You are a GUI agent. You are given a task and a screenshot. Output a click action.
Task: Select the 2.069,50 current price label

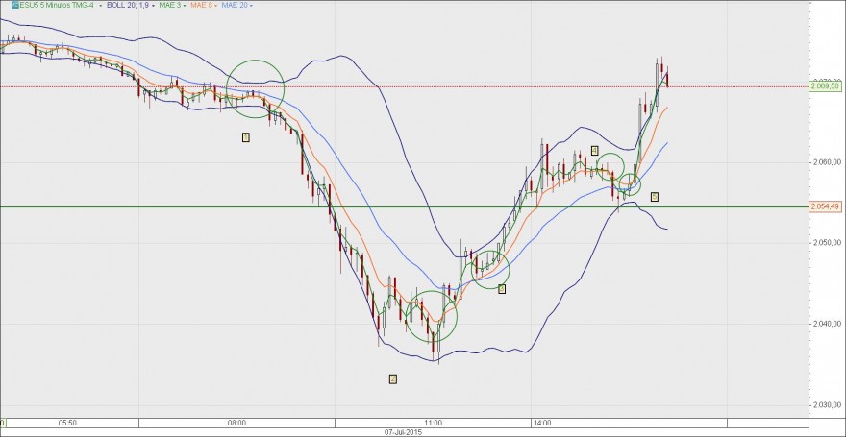826,86
